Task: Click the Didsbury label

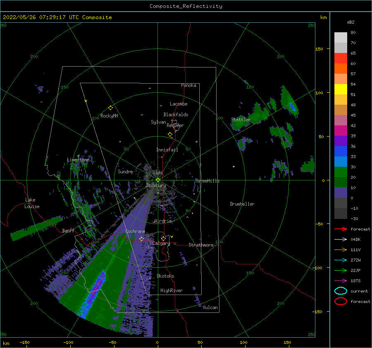Action: coord(156,185)
